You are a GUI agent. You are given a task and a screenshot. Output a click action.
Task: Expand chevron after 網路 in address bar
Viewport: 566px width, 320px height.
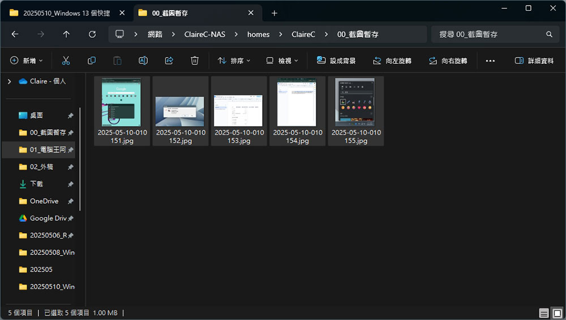(x=173, y=34)
